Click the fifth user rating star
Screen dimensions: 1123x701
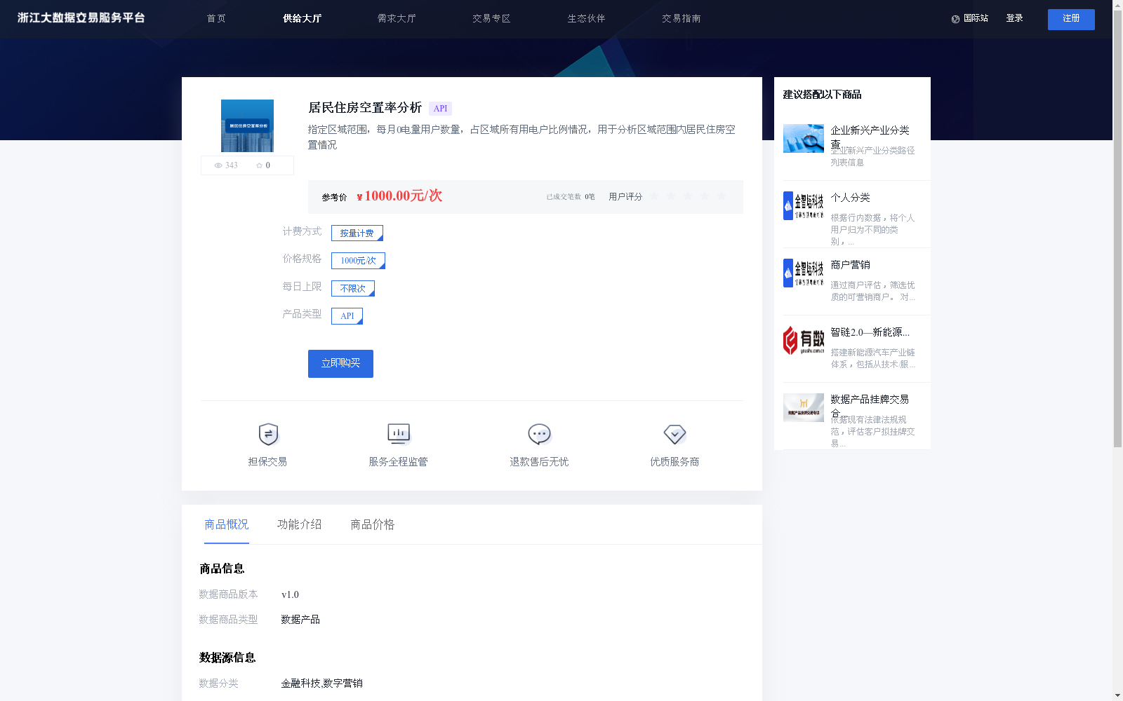coord(722,196)
